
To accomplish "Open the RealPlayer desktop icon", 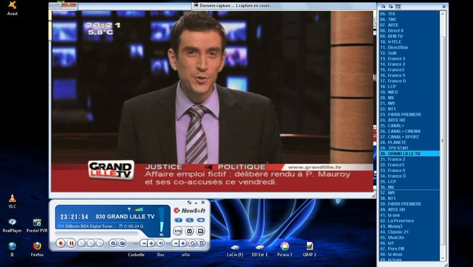I will pos(12,226).
